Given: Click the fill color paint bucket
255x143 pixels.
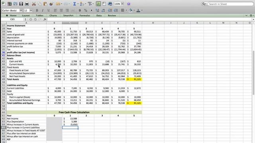Looking at the screenshot, I should (130, 10).
